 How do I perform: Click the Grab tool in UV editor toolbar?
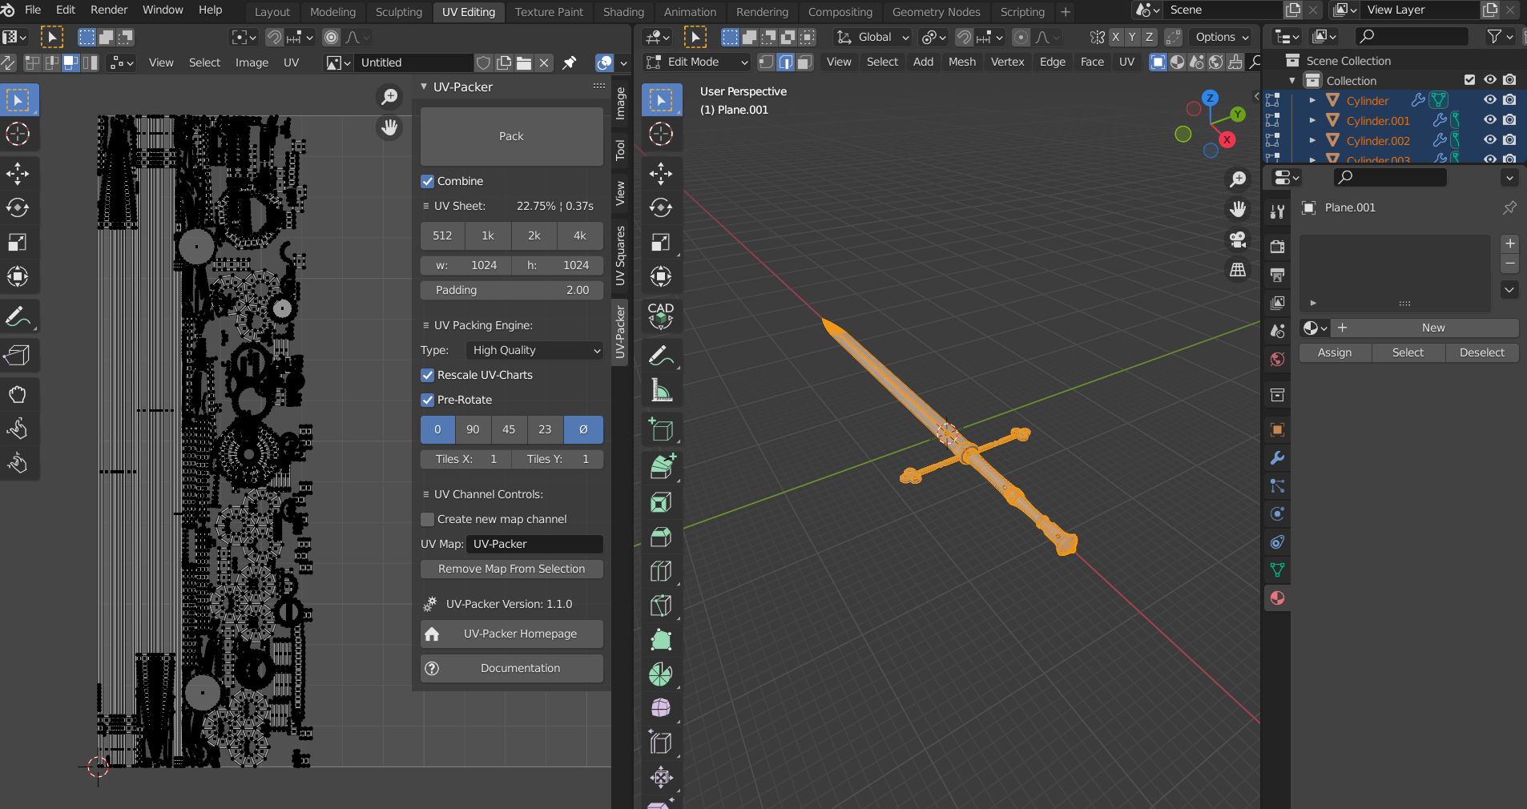coord(18,394)
